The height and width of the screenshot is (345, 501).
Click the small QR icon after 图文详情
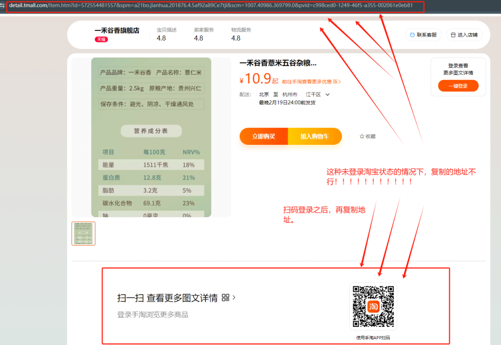[x=226, y=298]
